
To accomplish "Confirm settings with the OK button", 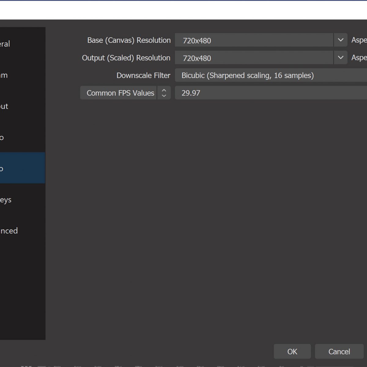I will click(x=292, y=352).
